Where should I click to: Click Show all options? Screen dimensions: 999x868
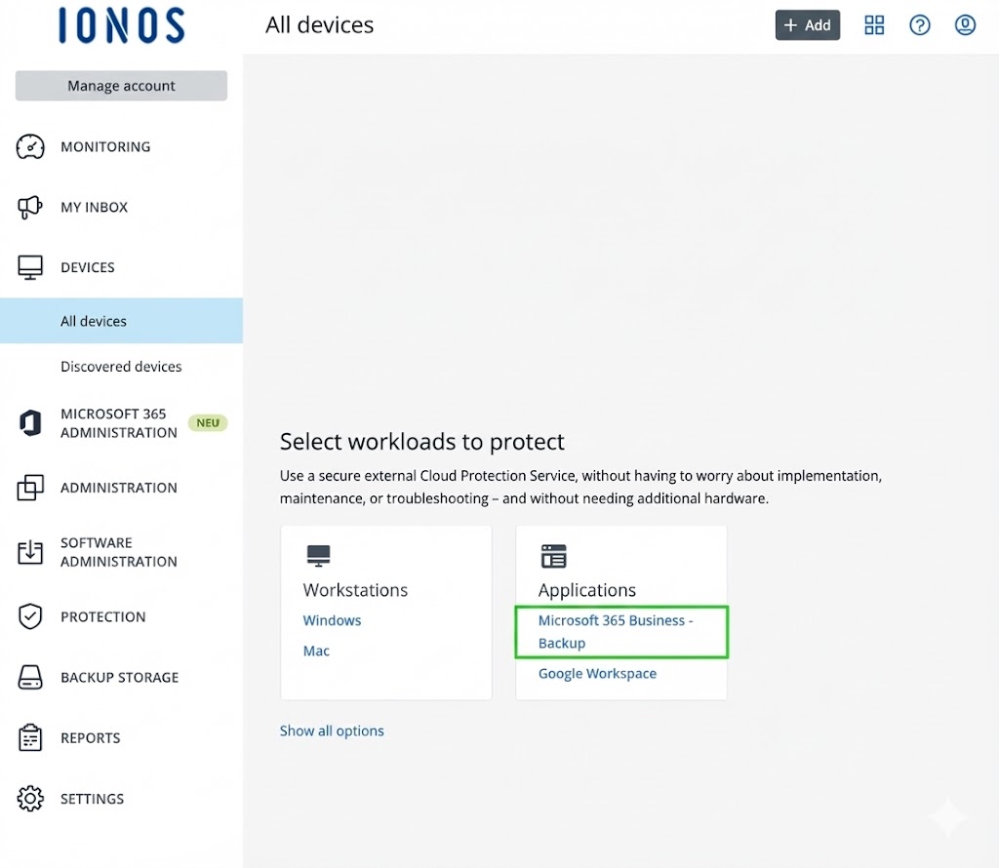coord(332,730)
